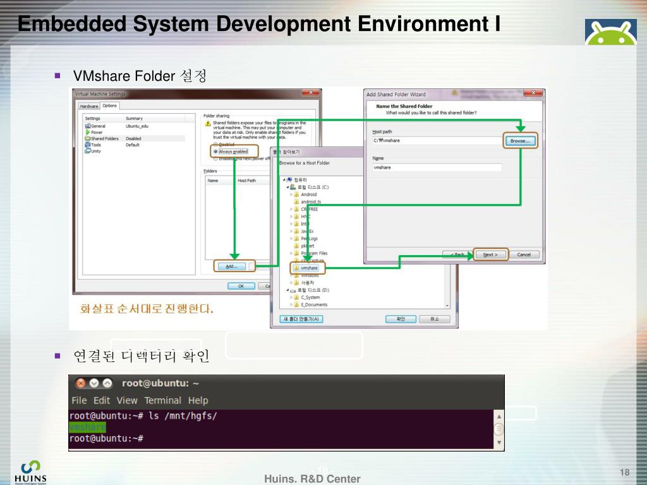Click the Name field containing vmshare
Image resolution: width=647 pixels, height=485 pixels.
click(437, 168)
